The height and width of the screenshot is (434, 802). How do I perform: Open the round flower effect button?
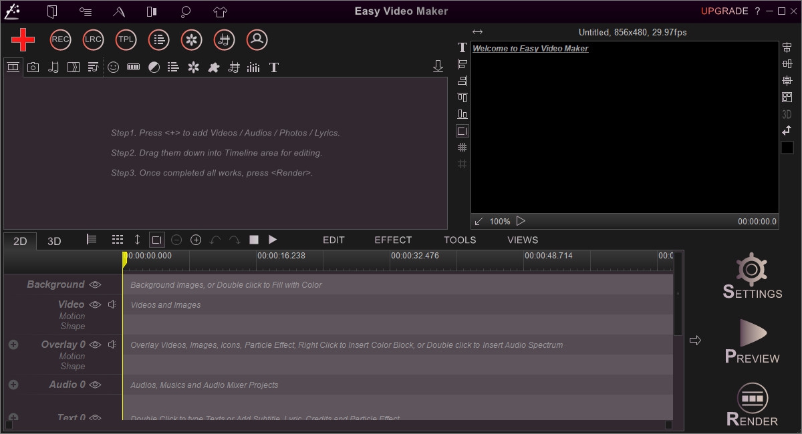coord(191,39)
